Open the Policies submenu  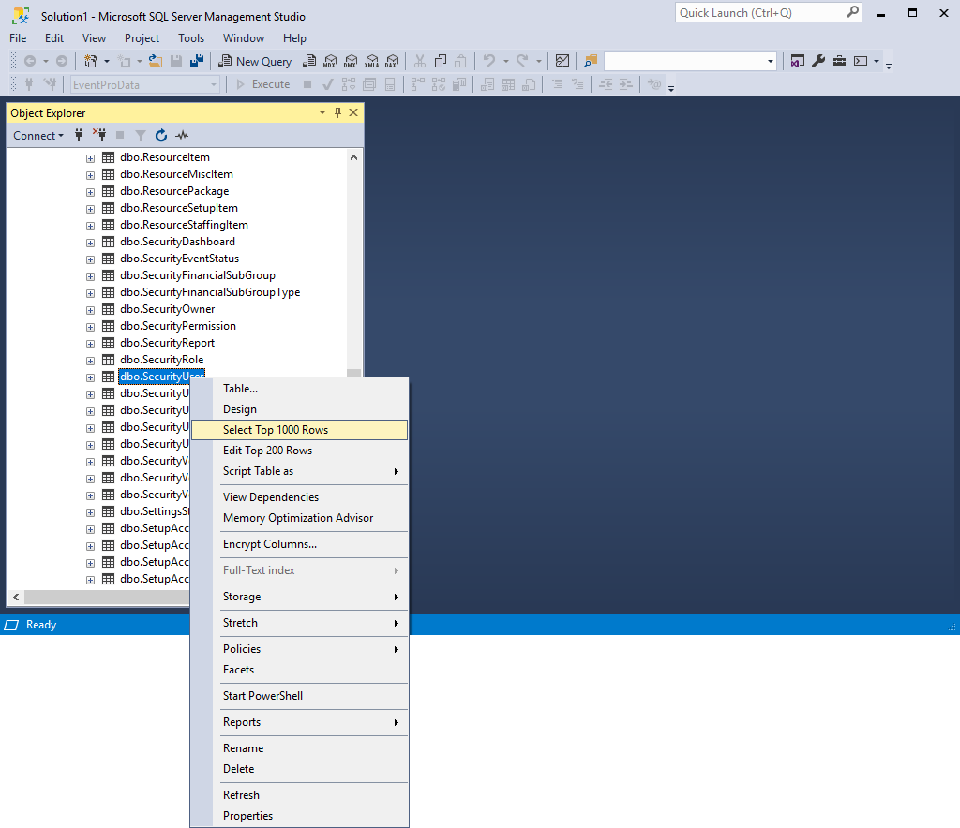pos(299,649)
